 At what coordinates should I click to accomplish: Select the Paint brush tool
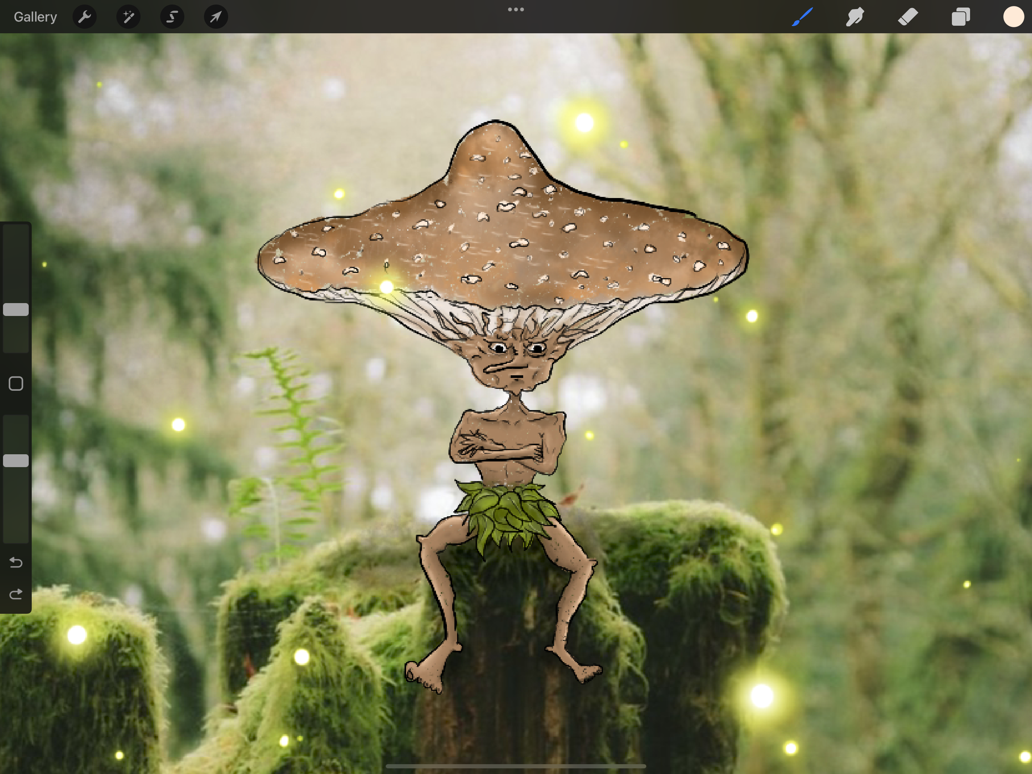pyautogui.click(x=802, y=17)
